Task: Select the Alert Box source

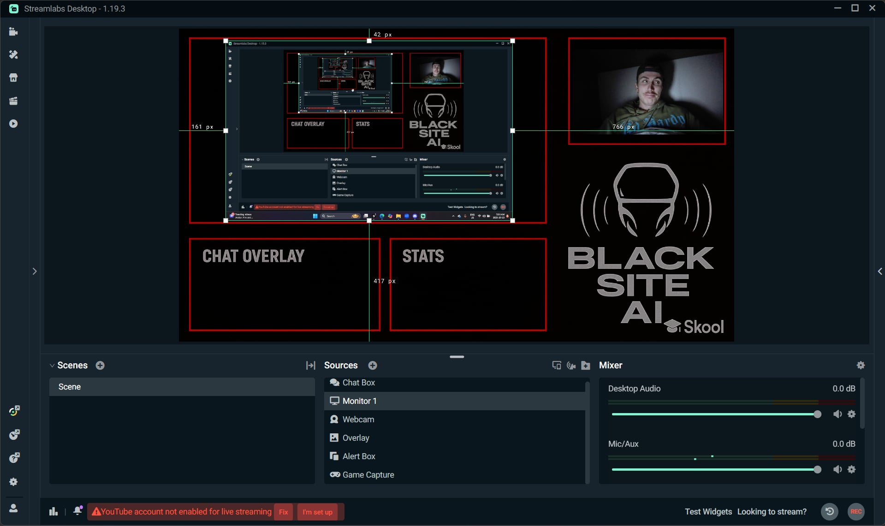Action: point(455,456)
